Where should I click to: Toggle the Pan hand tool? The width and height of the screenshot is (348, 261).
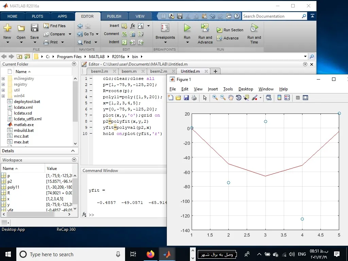click(x=231, y=98)
